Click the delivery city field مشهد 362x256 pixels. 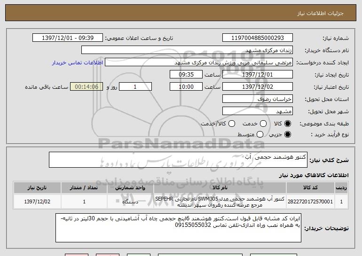(258, 111)
